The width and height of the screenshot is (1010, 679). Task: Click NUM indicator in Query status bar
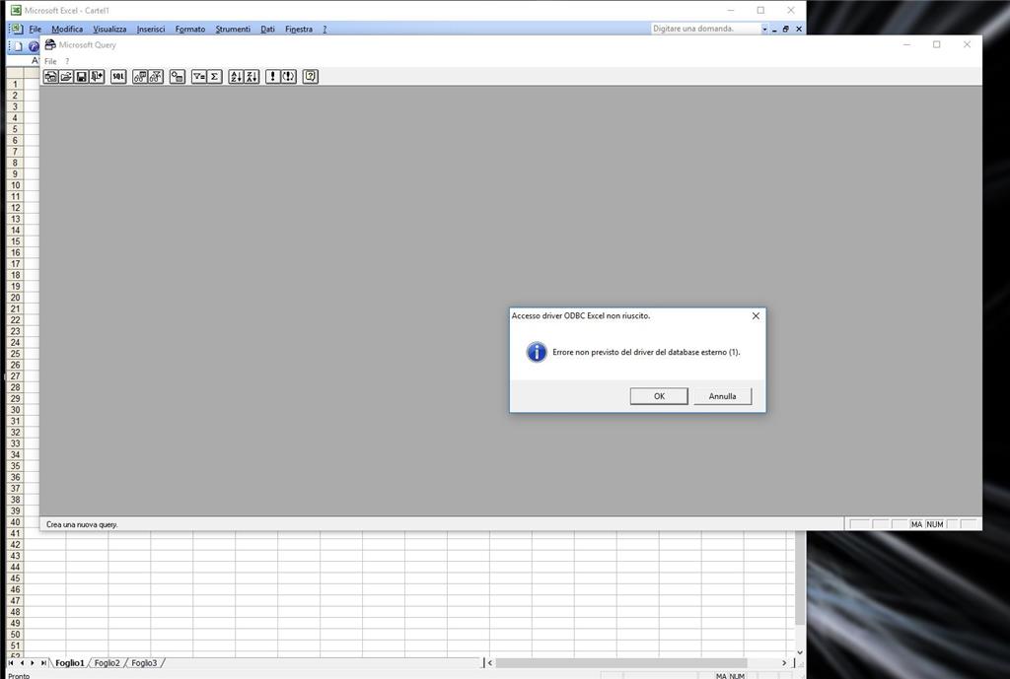click(935, 524)
